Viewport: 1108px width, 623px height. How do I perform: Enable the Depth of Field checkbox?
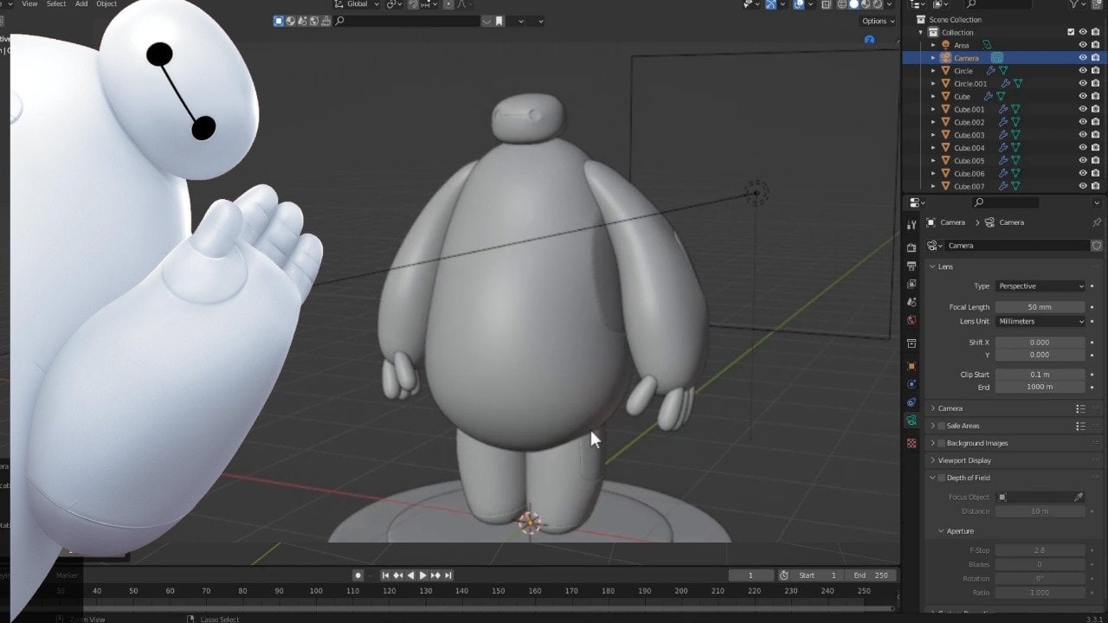coord(942,478)
